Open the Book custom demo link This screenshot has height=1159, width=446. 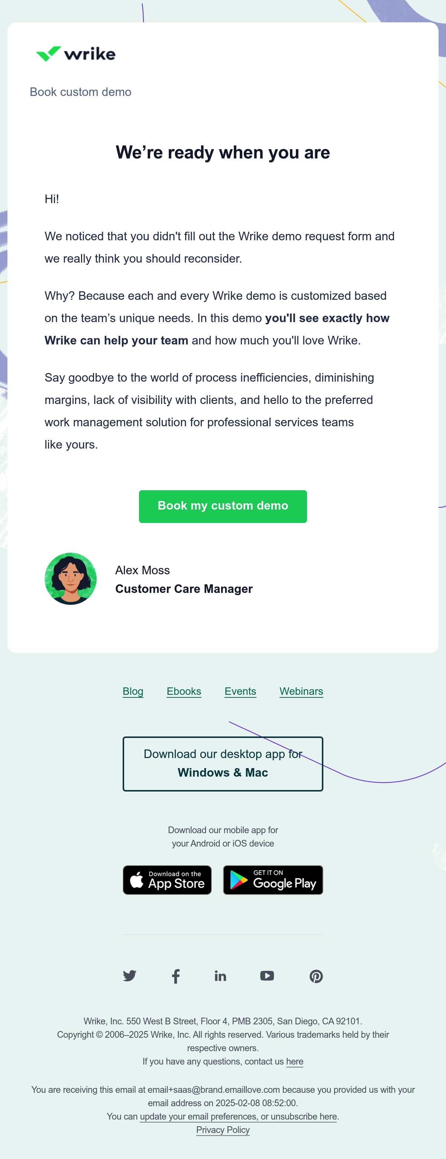tap(81, 92)
